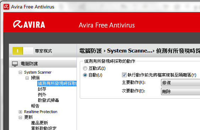Viewport: 200px width, 130px height.
Task: Click the Avira Free Antivirus banner title
Action: (107, 25)
